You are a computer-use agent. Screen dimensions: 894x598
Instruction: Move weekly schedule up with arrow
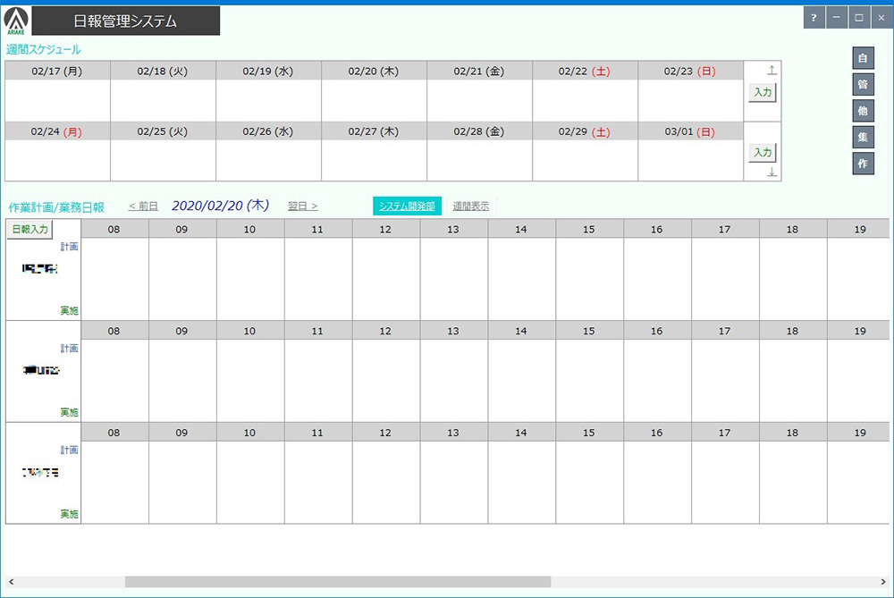[x=772, y=70]
